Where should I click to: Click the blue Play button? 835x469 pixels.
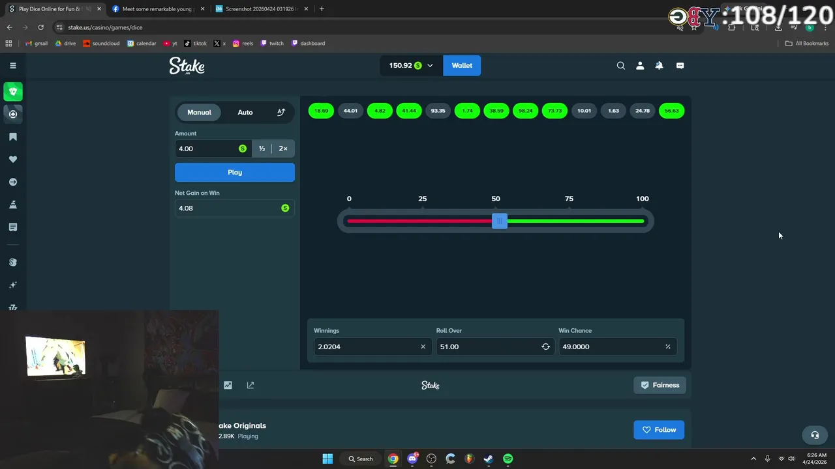235,172
